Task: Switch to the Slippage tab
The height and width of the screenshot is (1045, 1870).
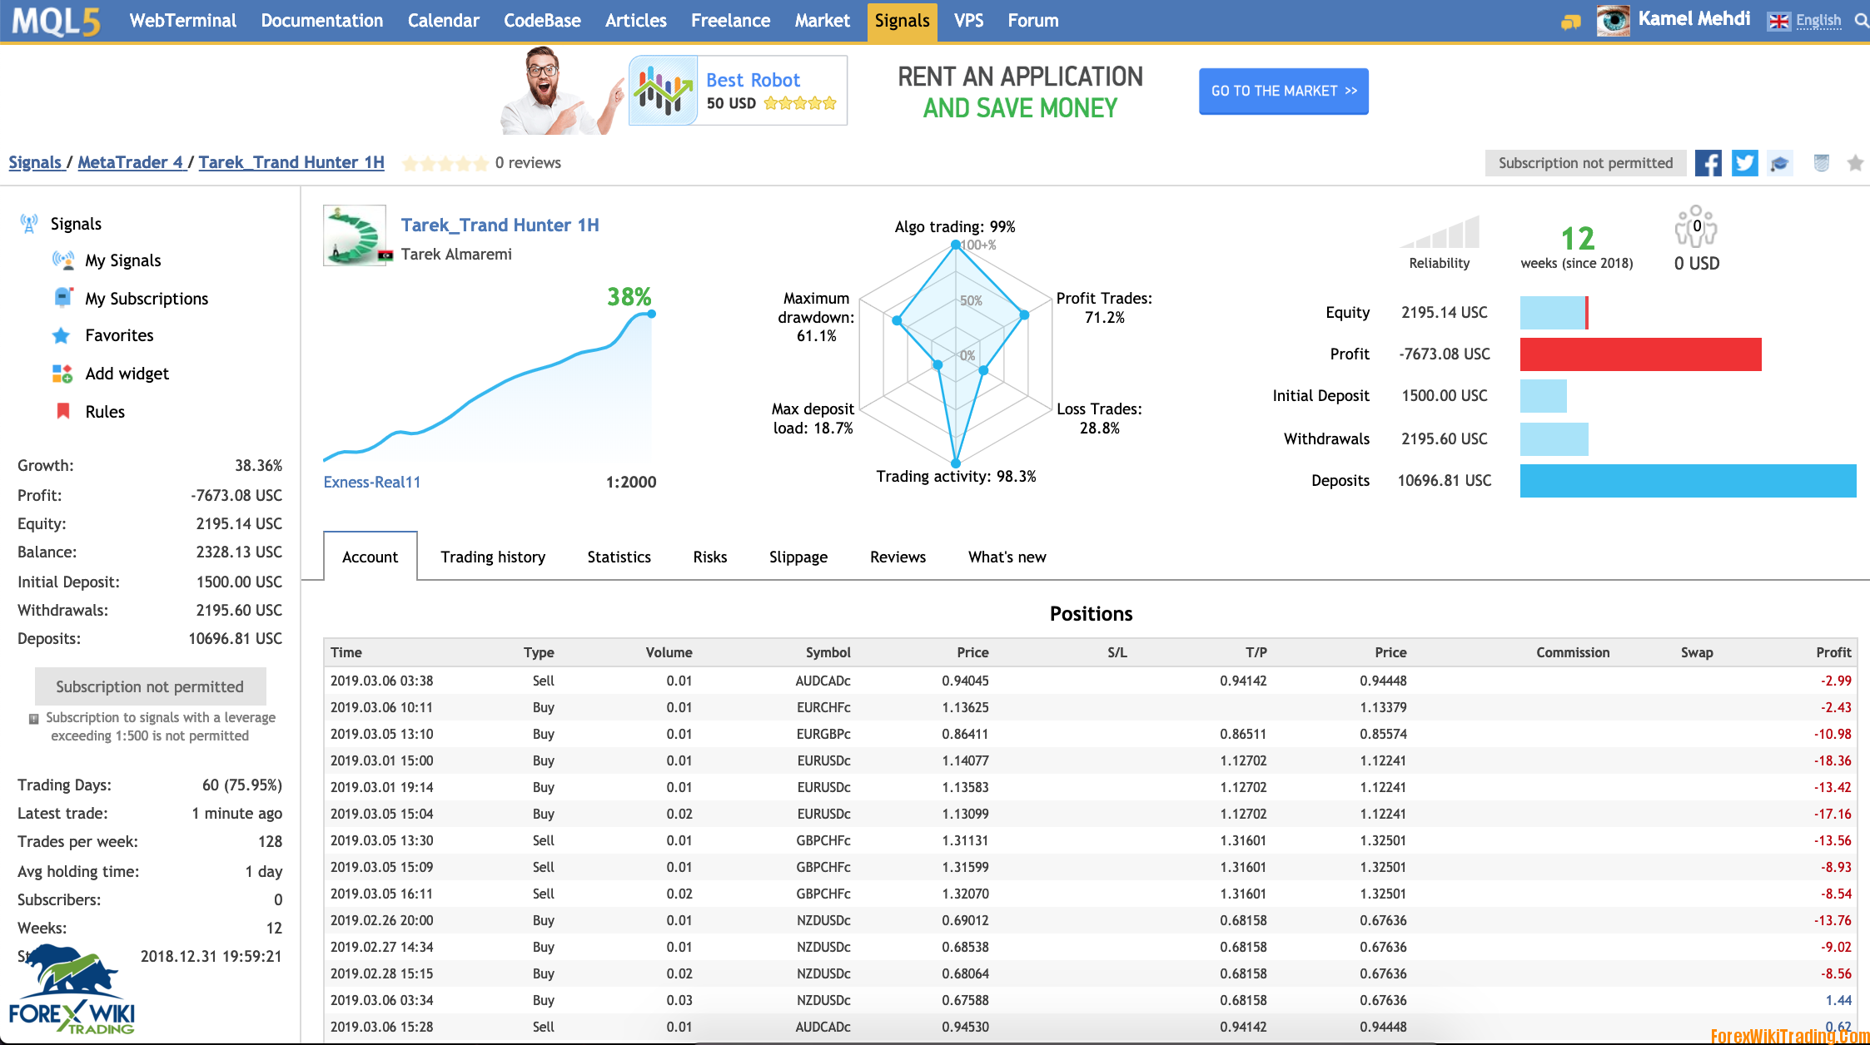Action: tap(798, 557)
